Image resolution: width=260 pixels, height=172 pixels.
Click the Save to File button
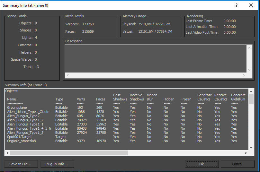(21, 164)
